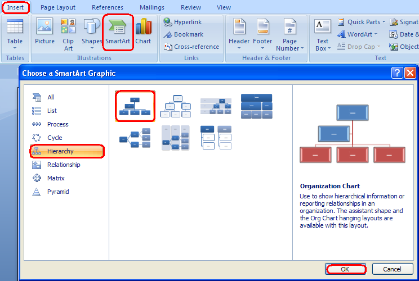Switch to the Mailings tab

pos(152,7)
